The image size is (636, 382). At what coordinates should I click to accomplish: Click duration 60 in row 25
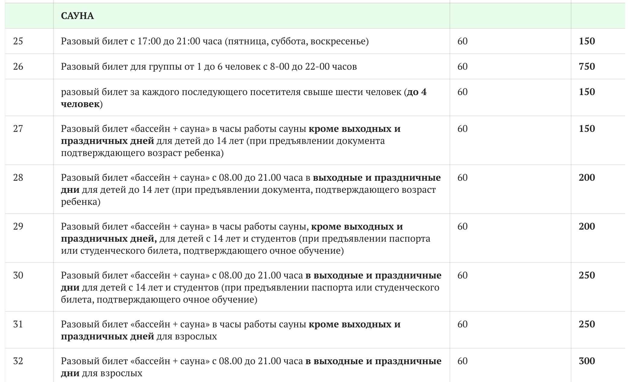pyautogui.click(x=463, y=41)
